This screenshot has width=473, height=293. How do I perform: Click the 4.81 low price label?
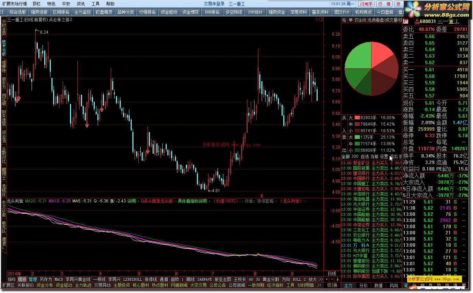(x=216, y=191)
